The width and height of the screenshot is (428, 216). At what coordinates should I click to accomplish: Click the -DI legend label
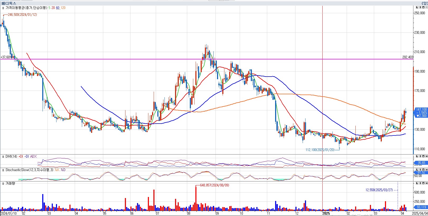pyautogui.click(x=27, y=157)
